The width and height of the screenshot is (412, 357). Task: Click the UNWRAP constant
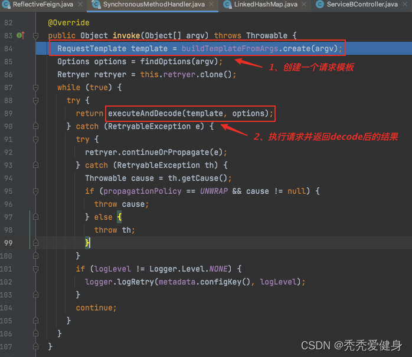[x=214, y=191]
